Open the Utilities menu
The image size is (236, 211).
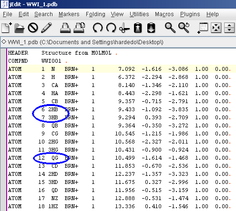coord(139,14)
